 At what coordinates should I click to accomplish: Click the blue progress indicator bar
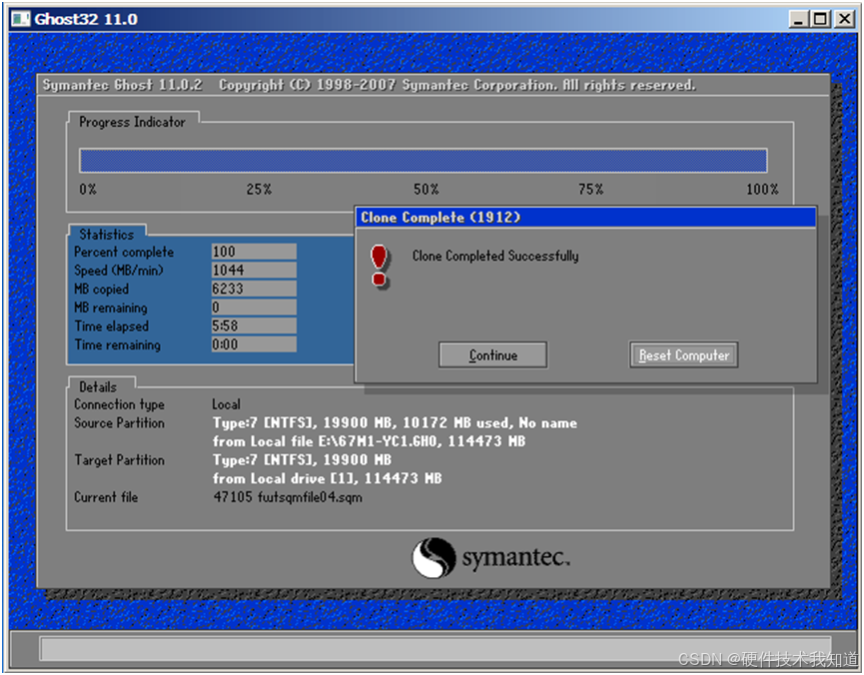coord(424,161)
